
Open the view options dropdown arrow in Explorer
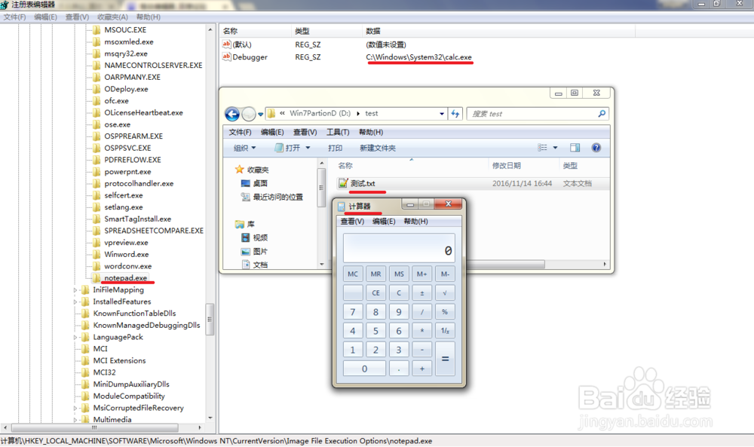tap(556, 148)
